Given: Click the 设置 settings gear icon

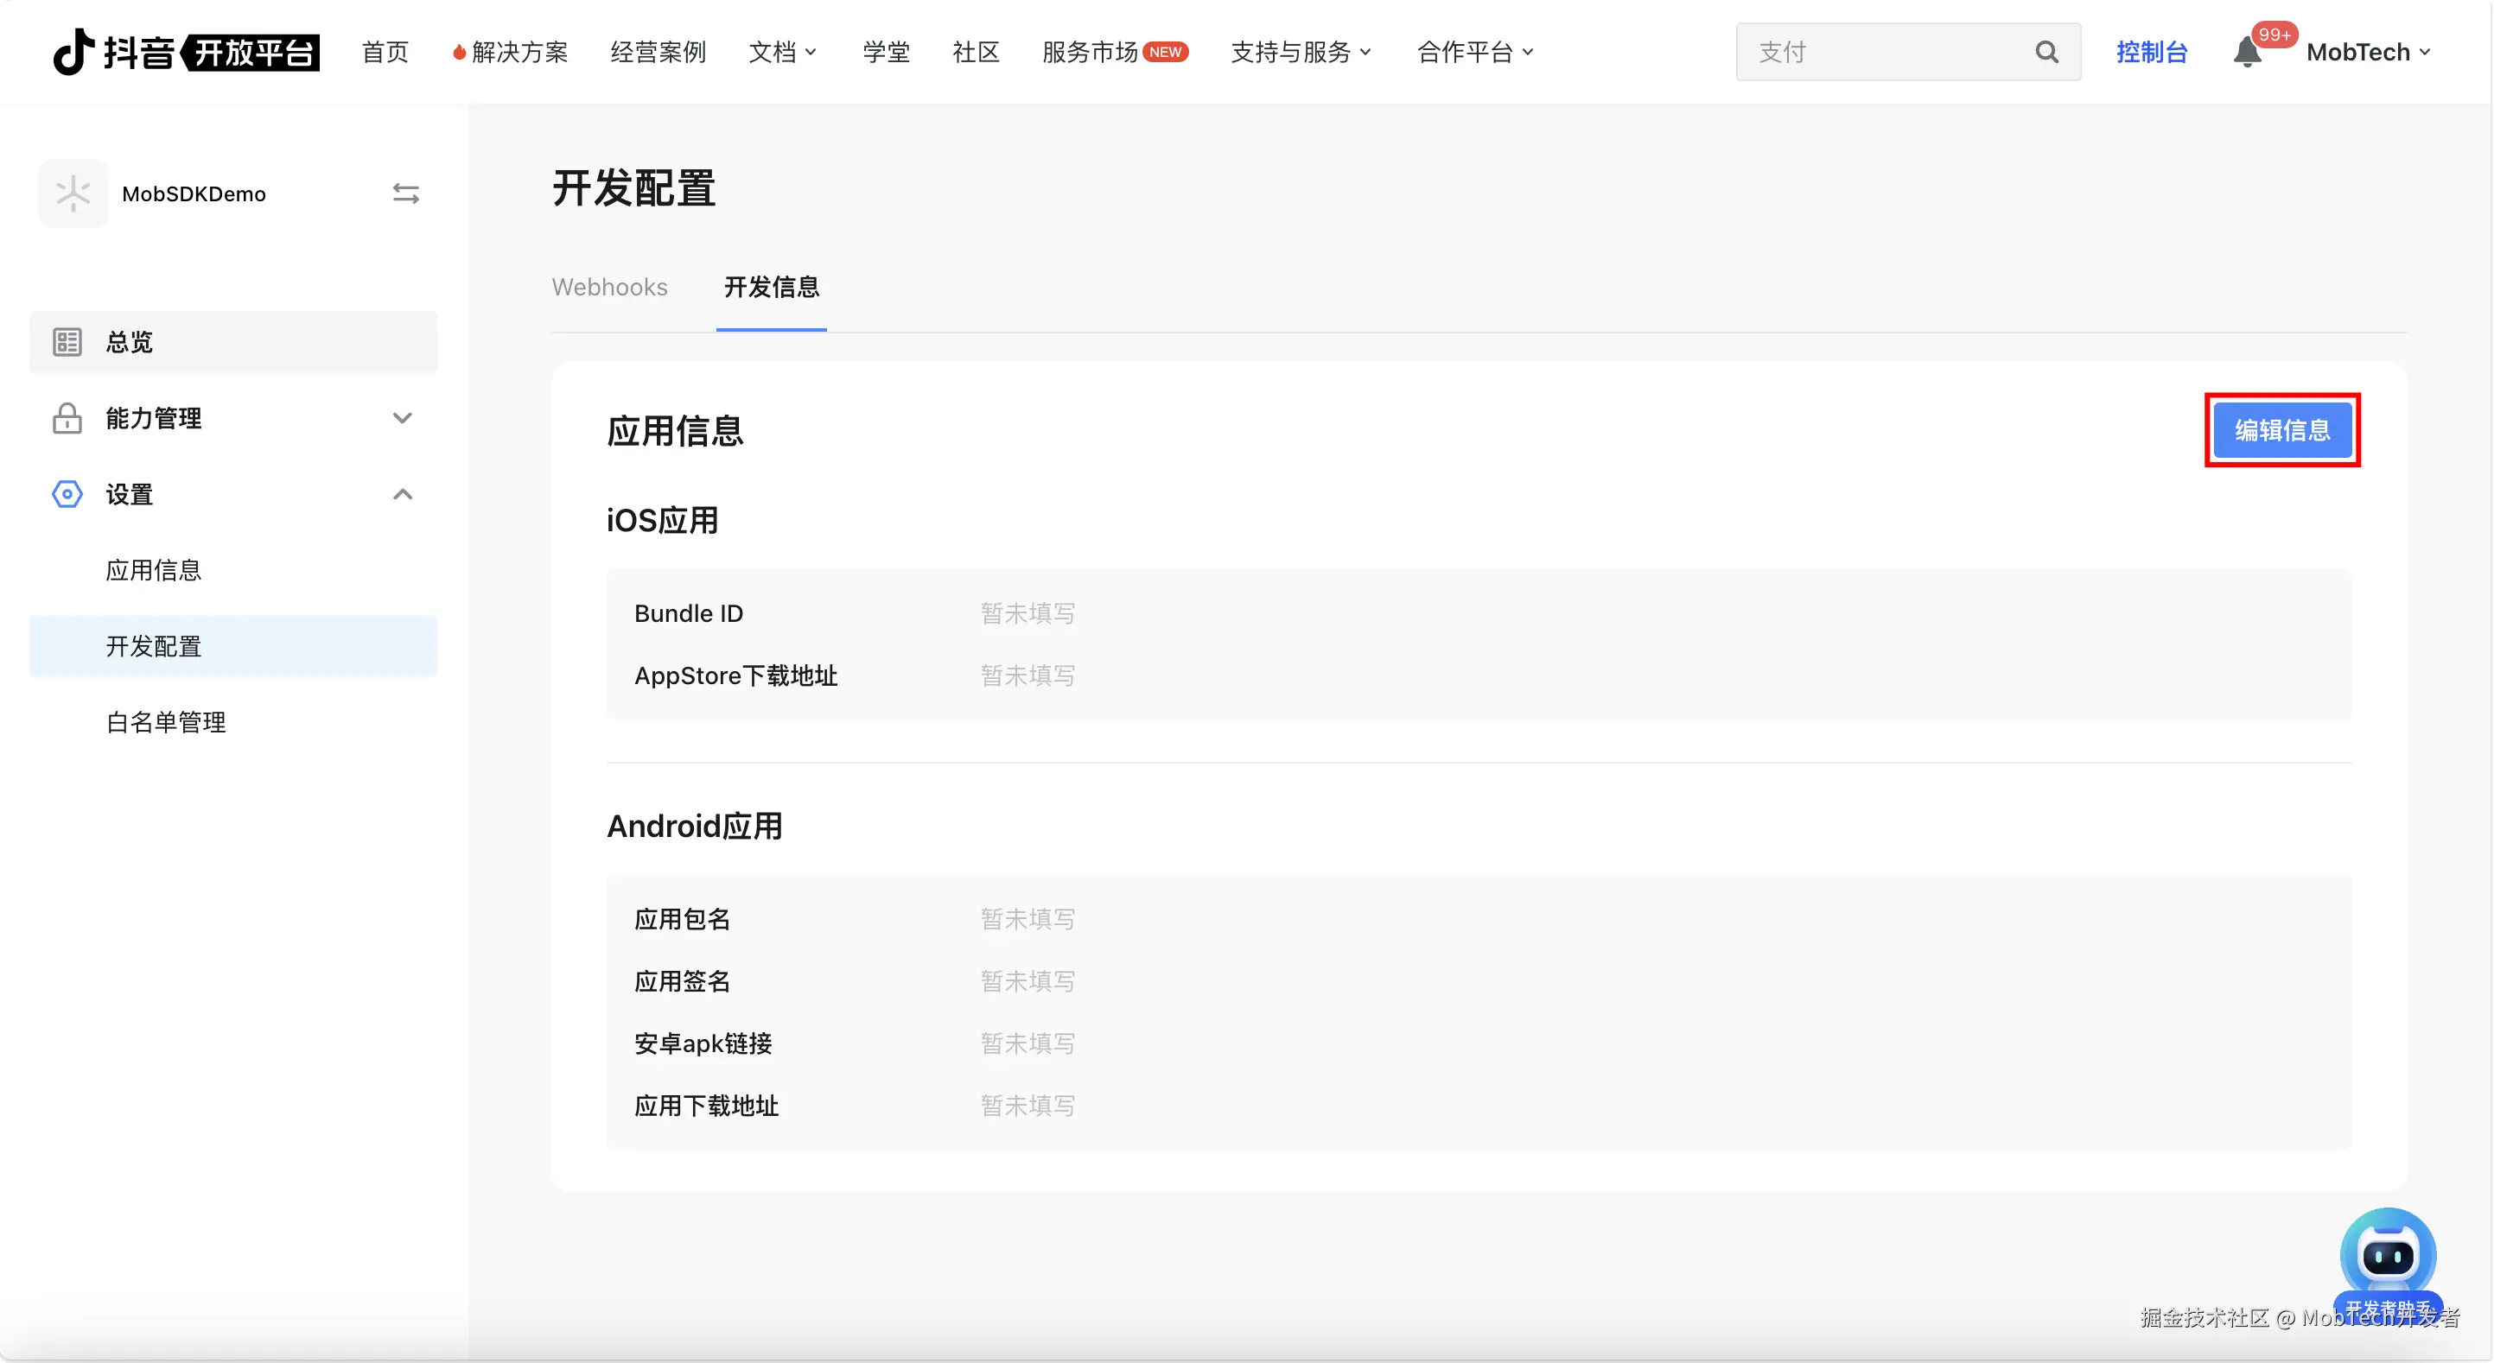Looking at the screenshot, I should (x=67, y=495).
